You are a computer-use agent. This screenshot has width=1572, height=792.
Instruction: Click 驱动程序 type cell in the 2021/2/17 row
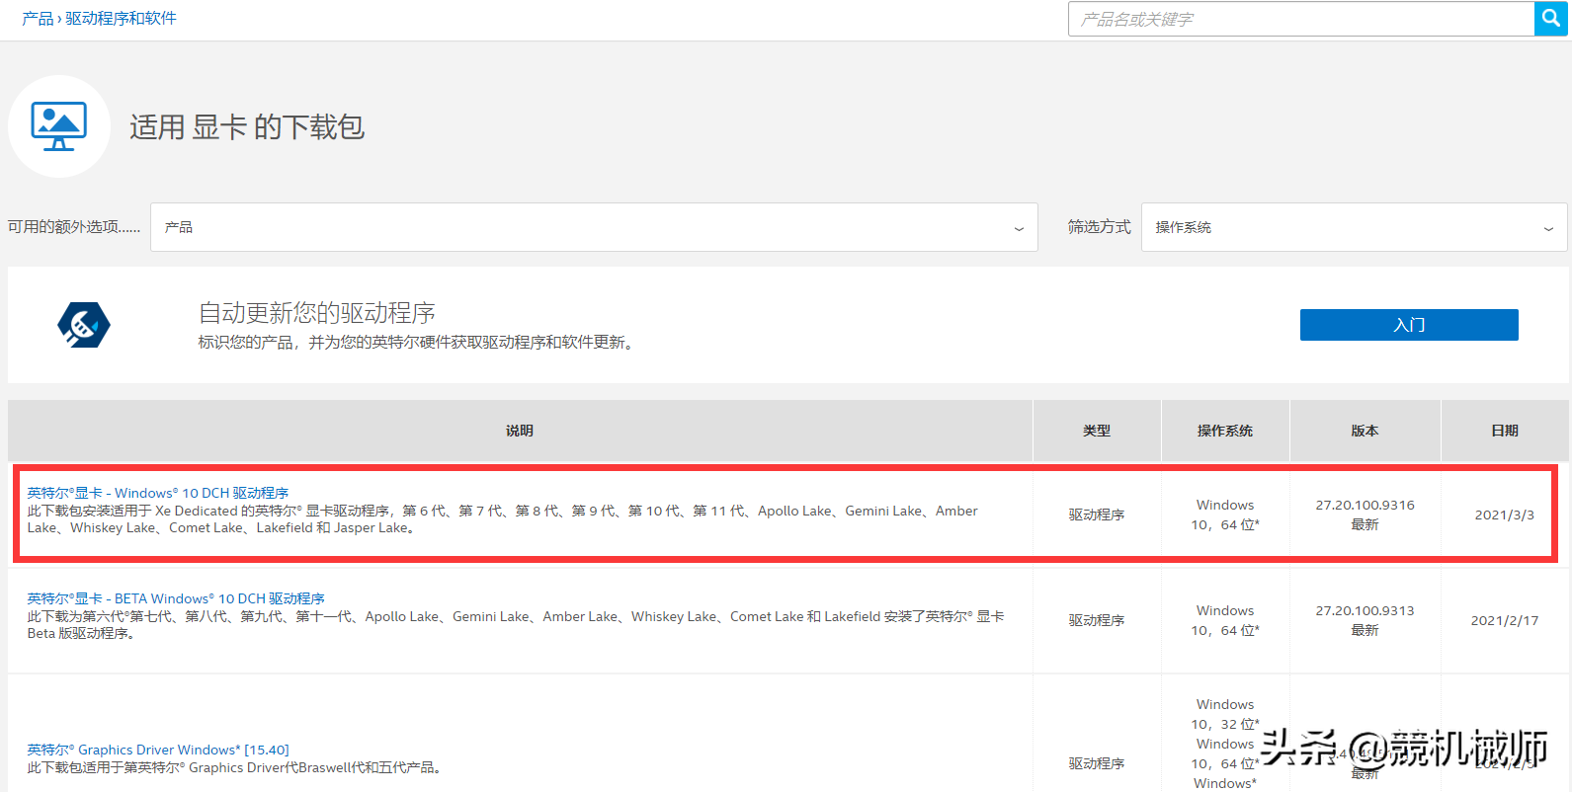[1097, 620]
